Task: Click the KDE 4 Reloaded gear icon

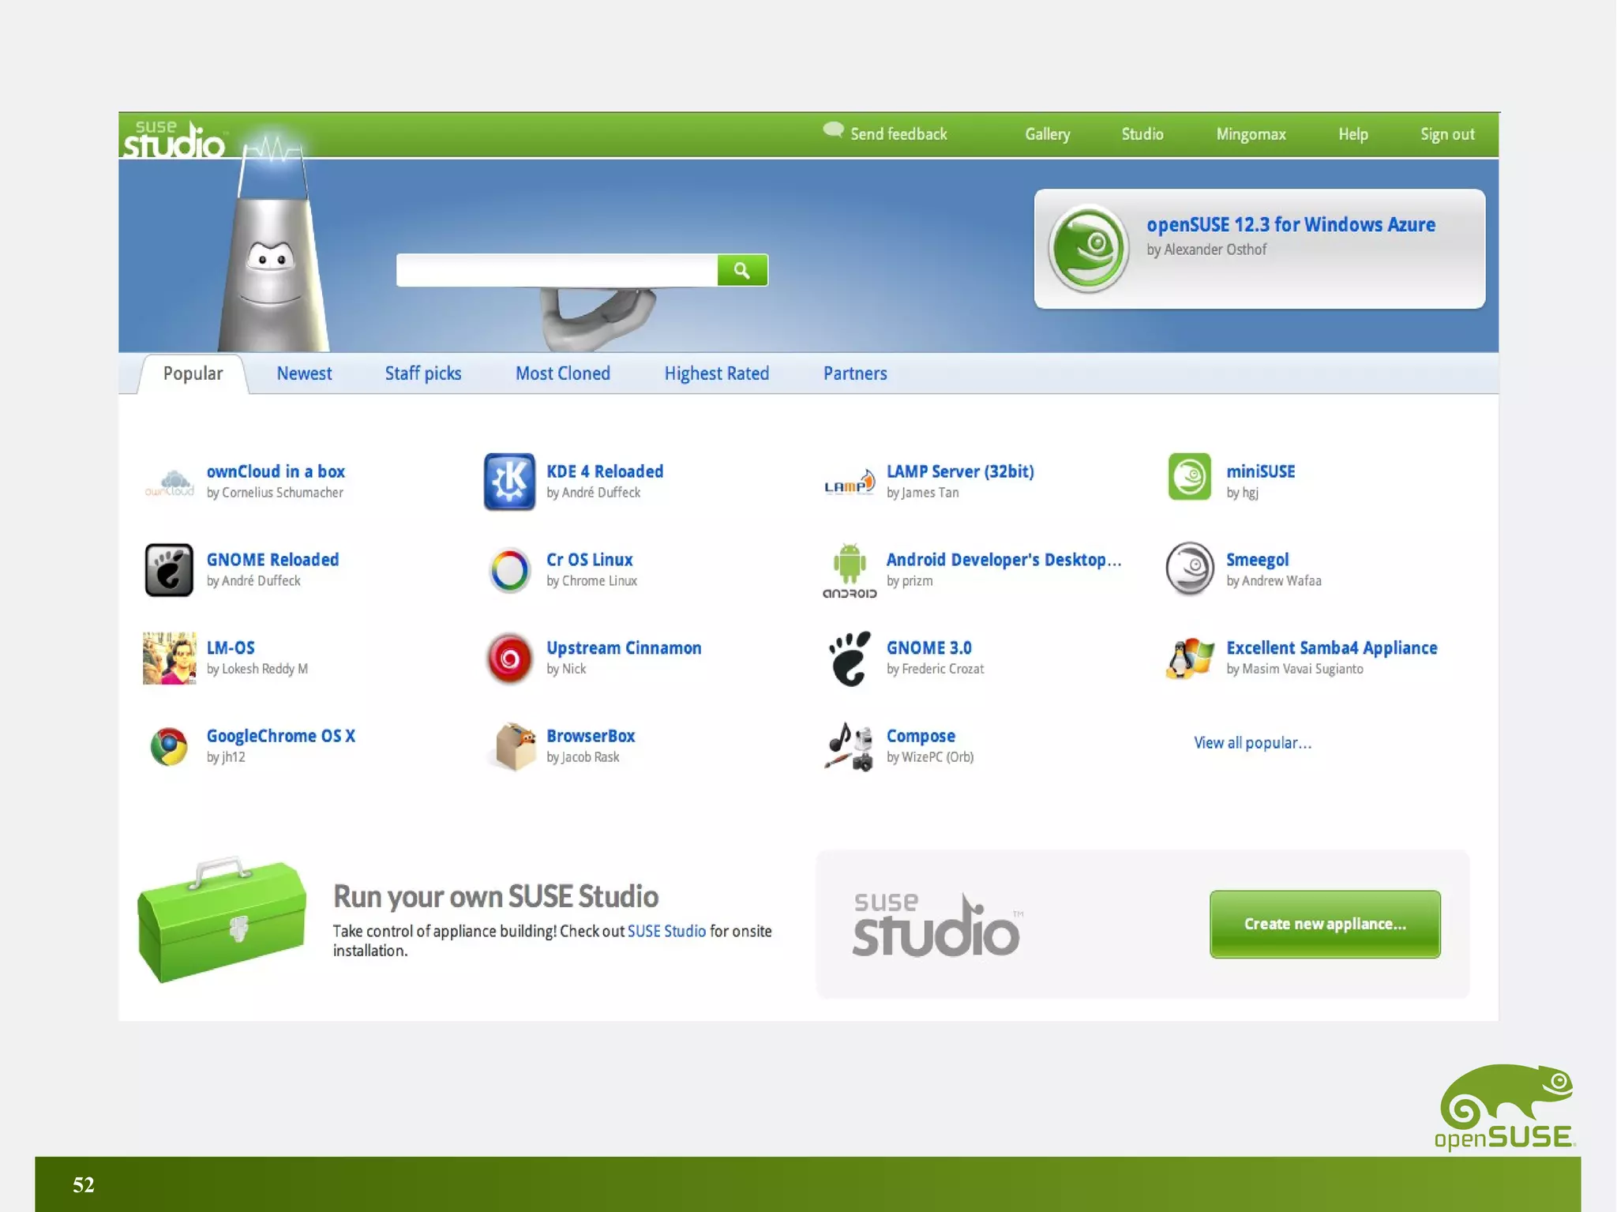Action: click(509, 481)
